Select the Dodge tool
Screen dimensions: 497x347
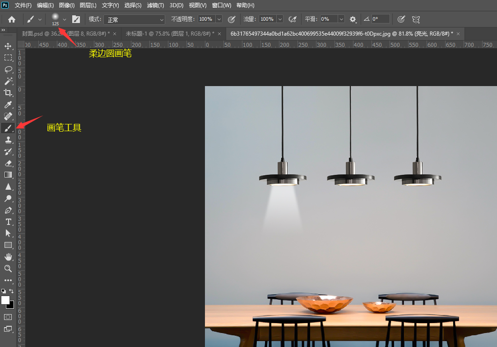pyautogui.click(x=8, y=198)
